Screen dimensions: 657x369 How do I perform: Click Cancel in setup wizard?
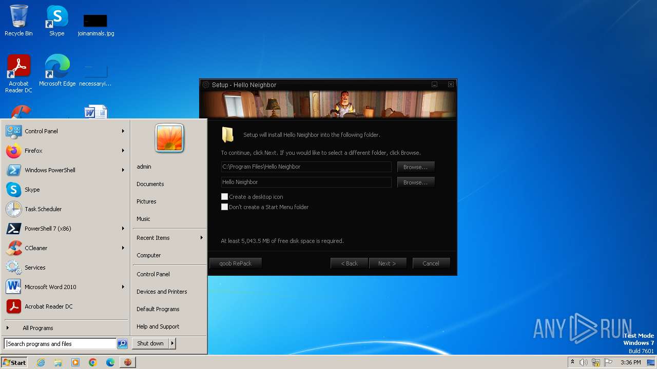(431, 263)
